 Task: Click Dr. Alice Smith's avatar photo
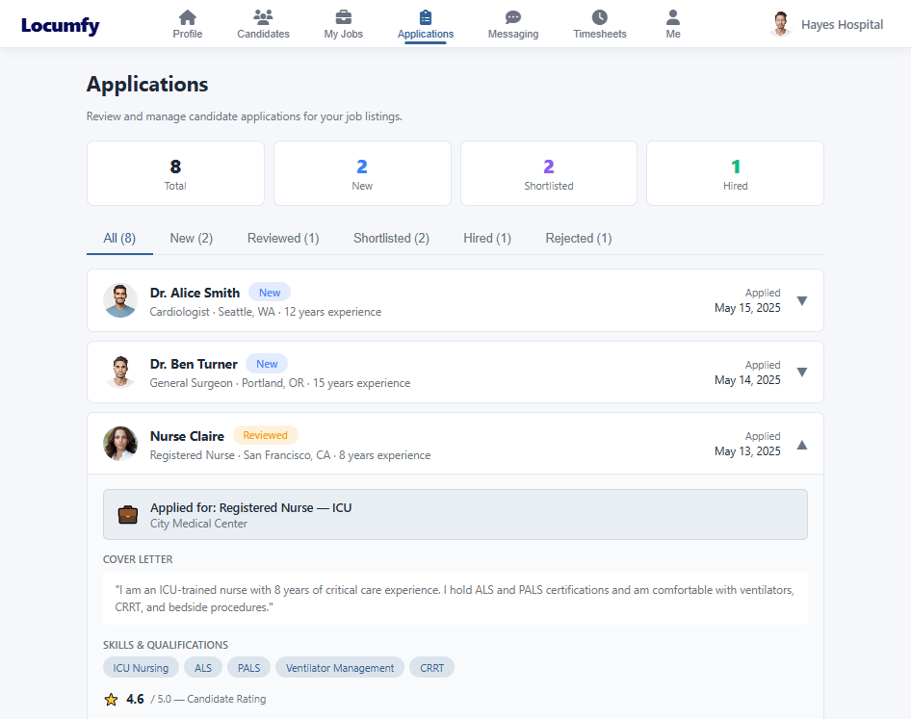[x=120, y=300]
